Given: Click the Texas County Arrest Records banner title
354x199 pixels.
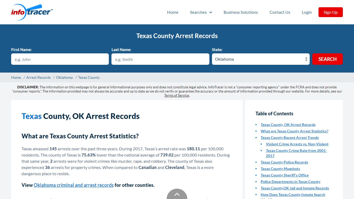Looking at the screenshot, I should pyautogui.click(x=177, y=36).
